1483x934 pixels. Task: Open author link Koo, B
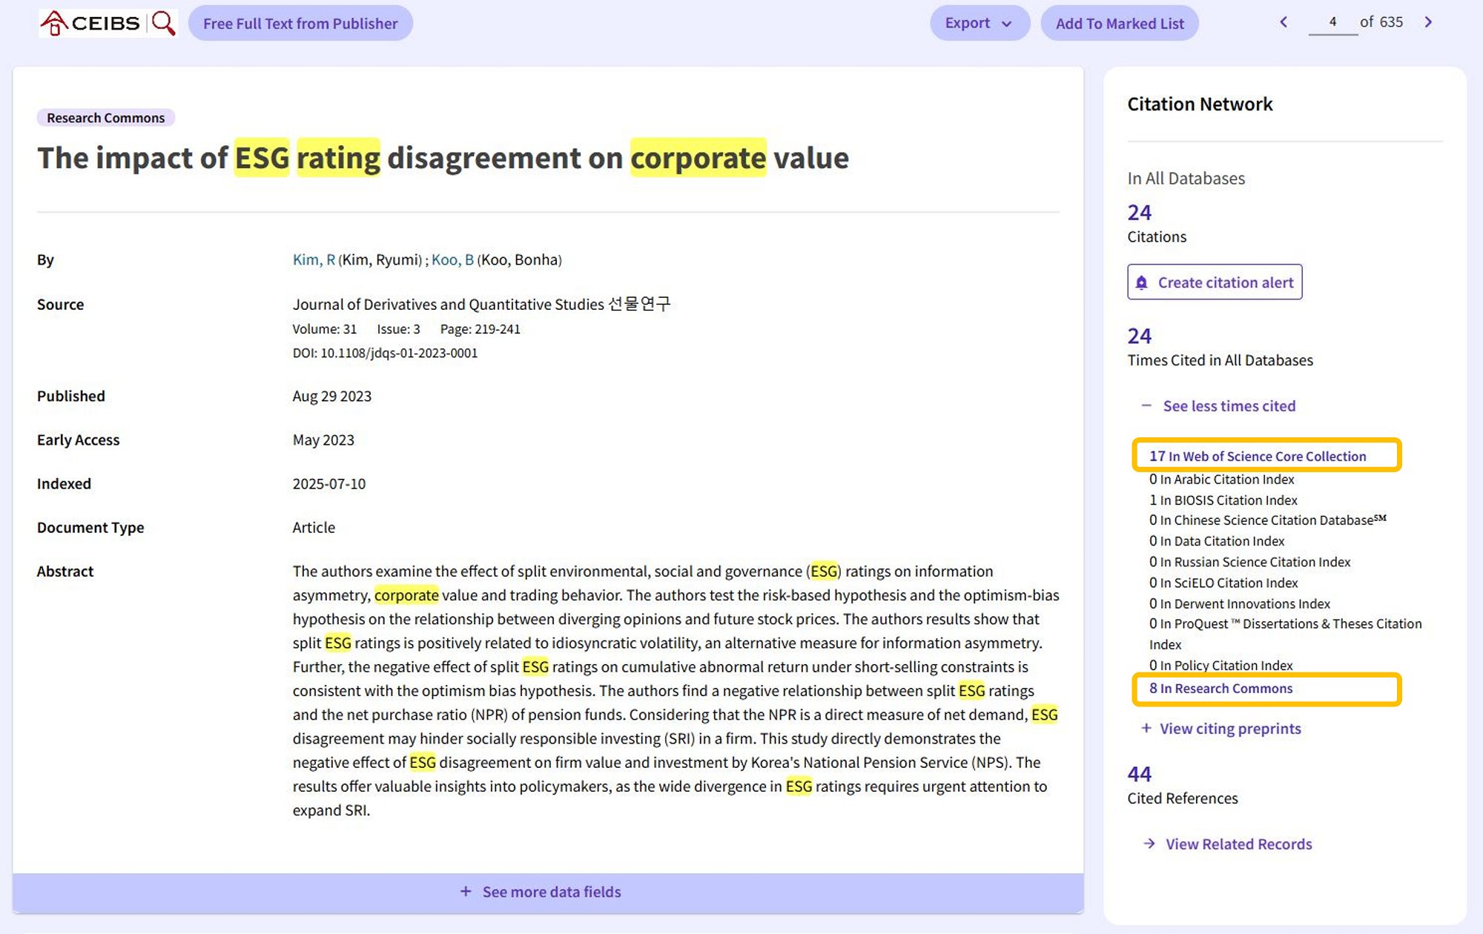point(452,259)
